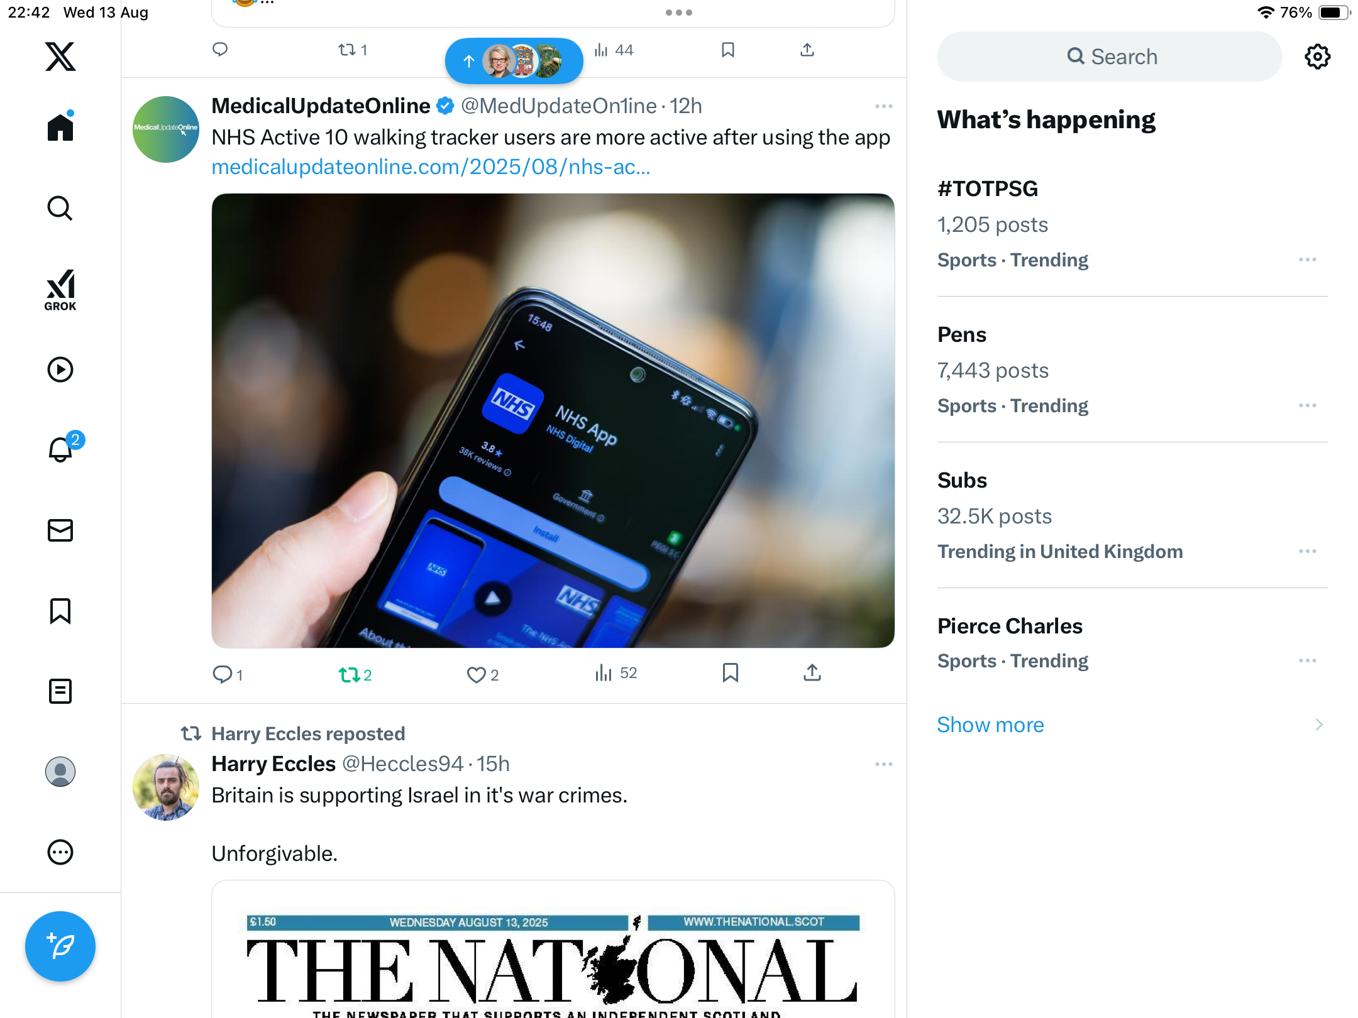Click Show more under trends
The width and height of the screenshot is (1358, 1018).
tap(990, 725)
